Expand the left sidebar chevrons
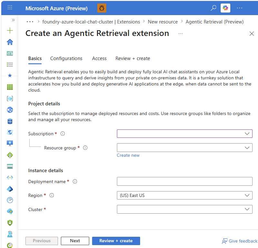Viewport: 258px width, 248px height. coord(13,20)
